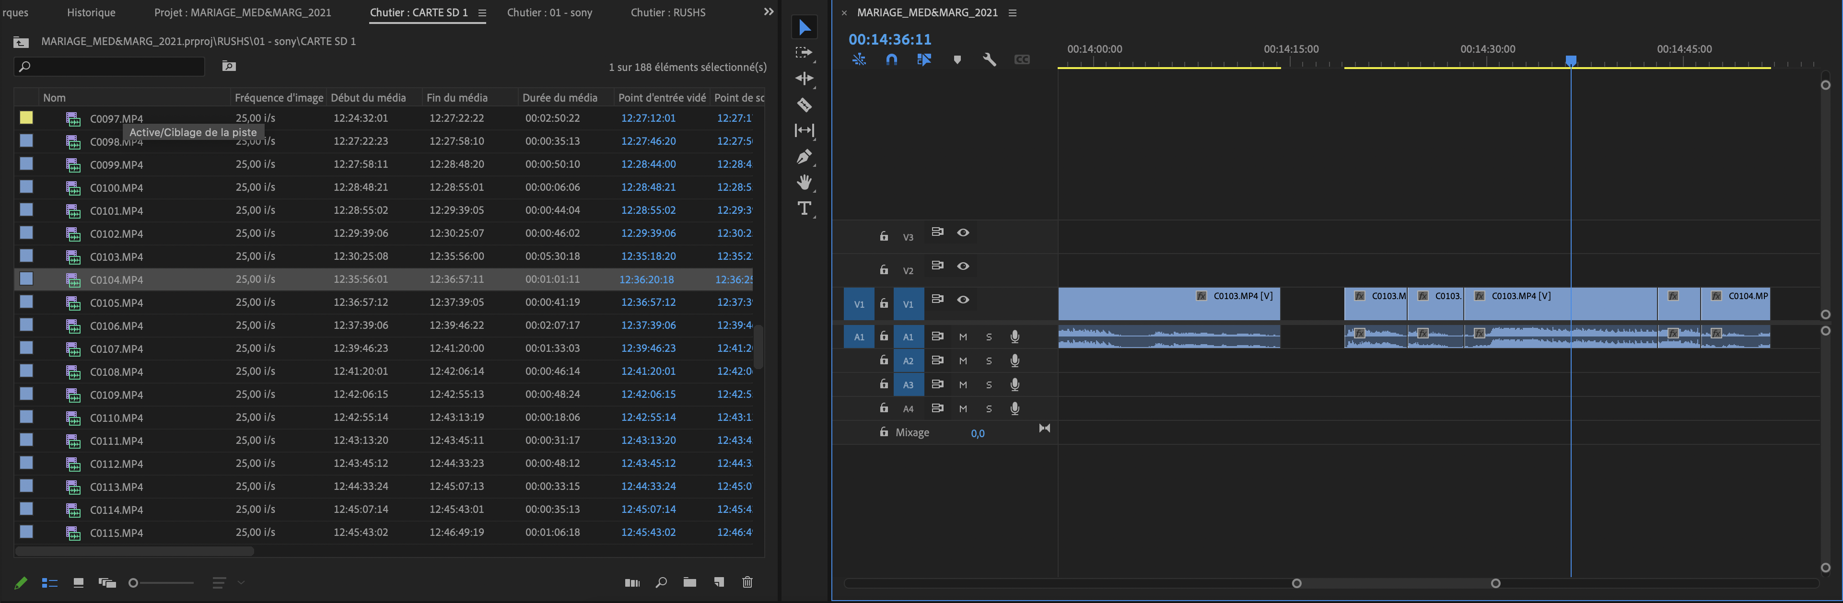Select the Pen tool

804,157
